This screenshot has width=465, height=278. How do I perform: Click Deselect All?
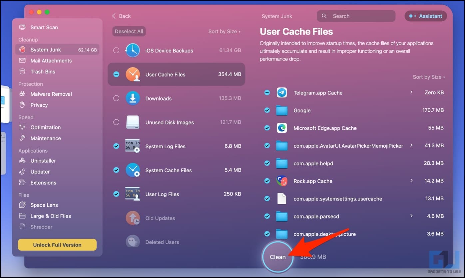point(129,32)
